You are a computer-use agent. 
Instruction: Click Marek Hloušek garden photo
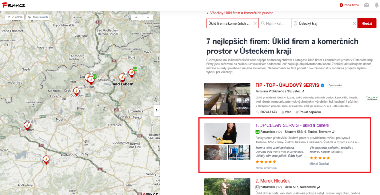point(227,187)
